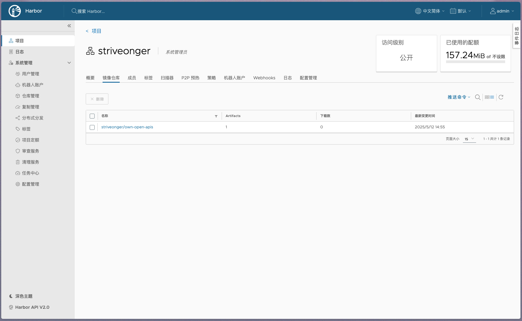Click the admin user avatar icon

[493, 11]
